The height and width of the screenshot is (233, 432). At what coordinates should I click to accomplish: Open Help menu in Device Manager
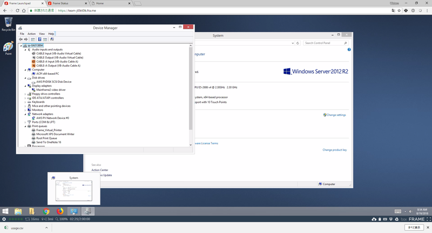[51, 34]
